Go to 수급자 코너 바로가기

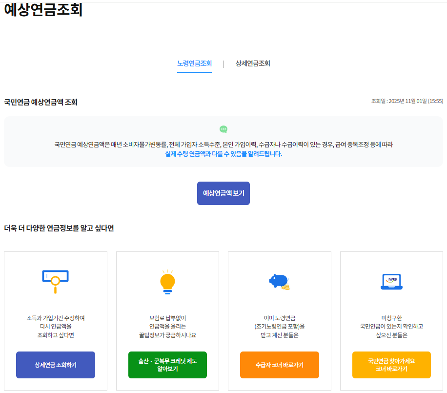click(x=279, y=364)
